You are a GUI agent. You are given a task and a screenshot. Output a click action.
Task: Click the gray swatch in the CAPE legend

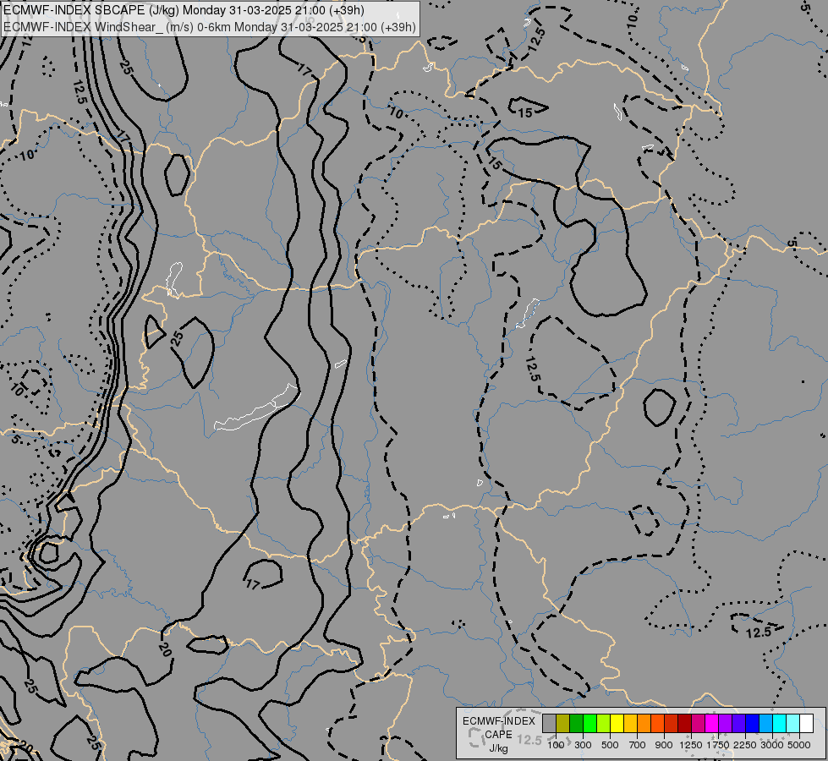click(549, 723)
